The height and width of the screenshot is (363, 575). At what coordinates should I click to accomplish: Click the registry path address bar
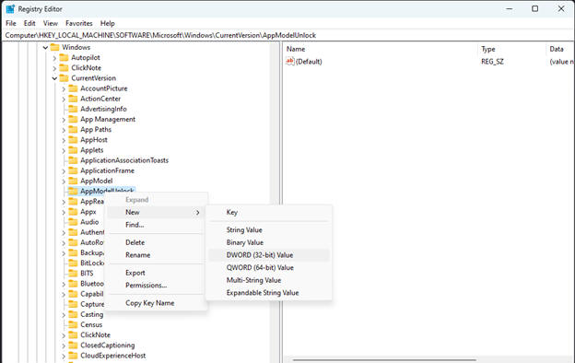pos(287,35)
